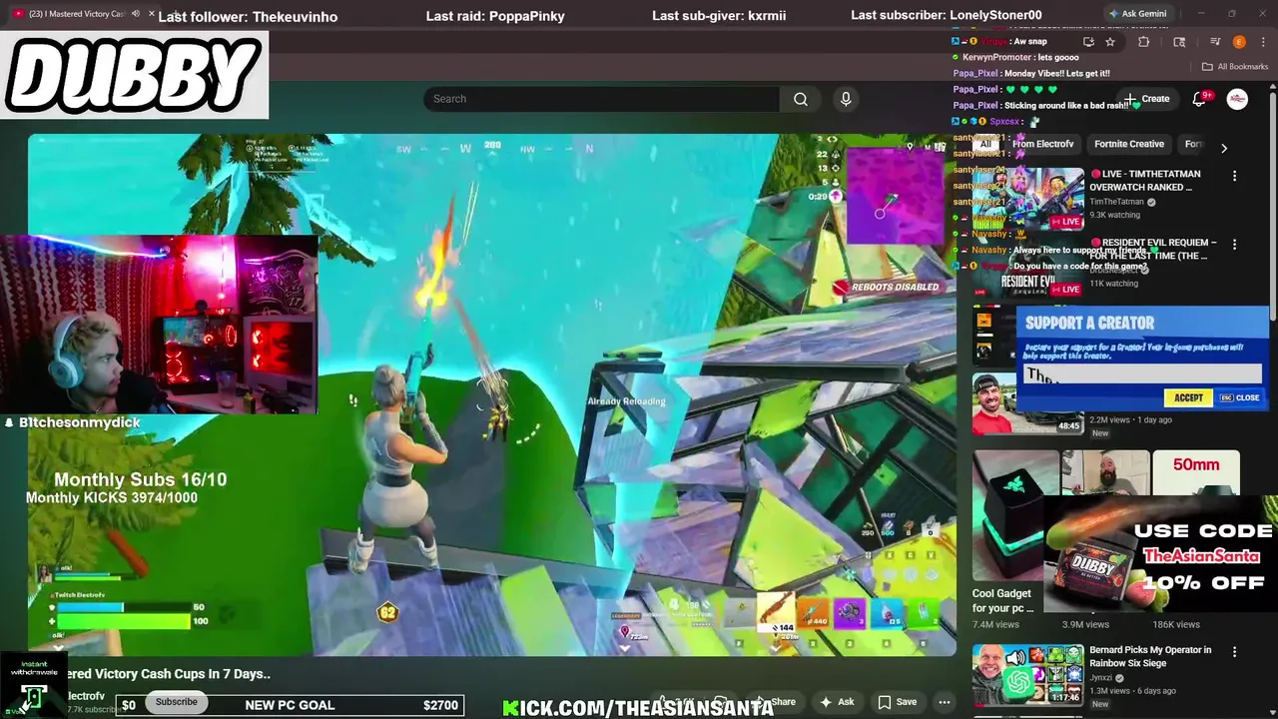The image size is (1278, 719).
Task: Click the Jynxzi channel name
Action: tap(1101, 678)
